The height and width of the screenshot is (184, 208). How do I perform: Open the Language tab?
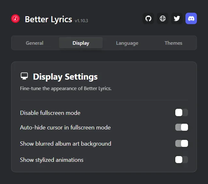(127, 43)
